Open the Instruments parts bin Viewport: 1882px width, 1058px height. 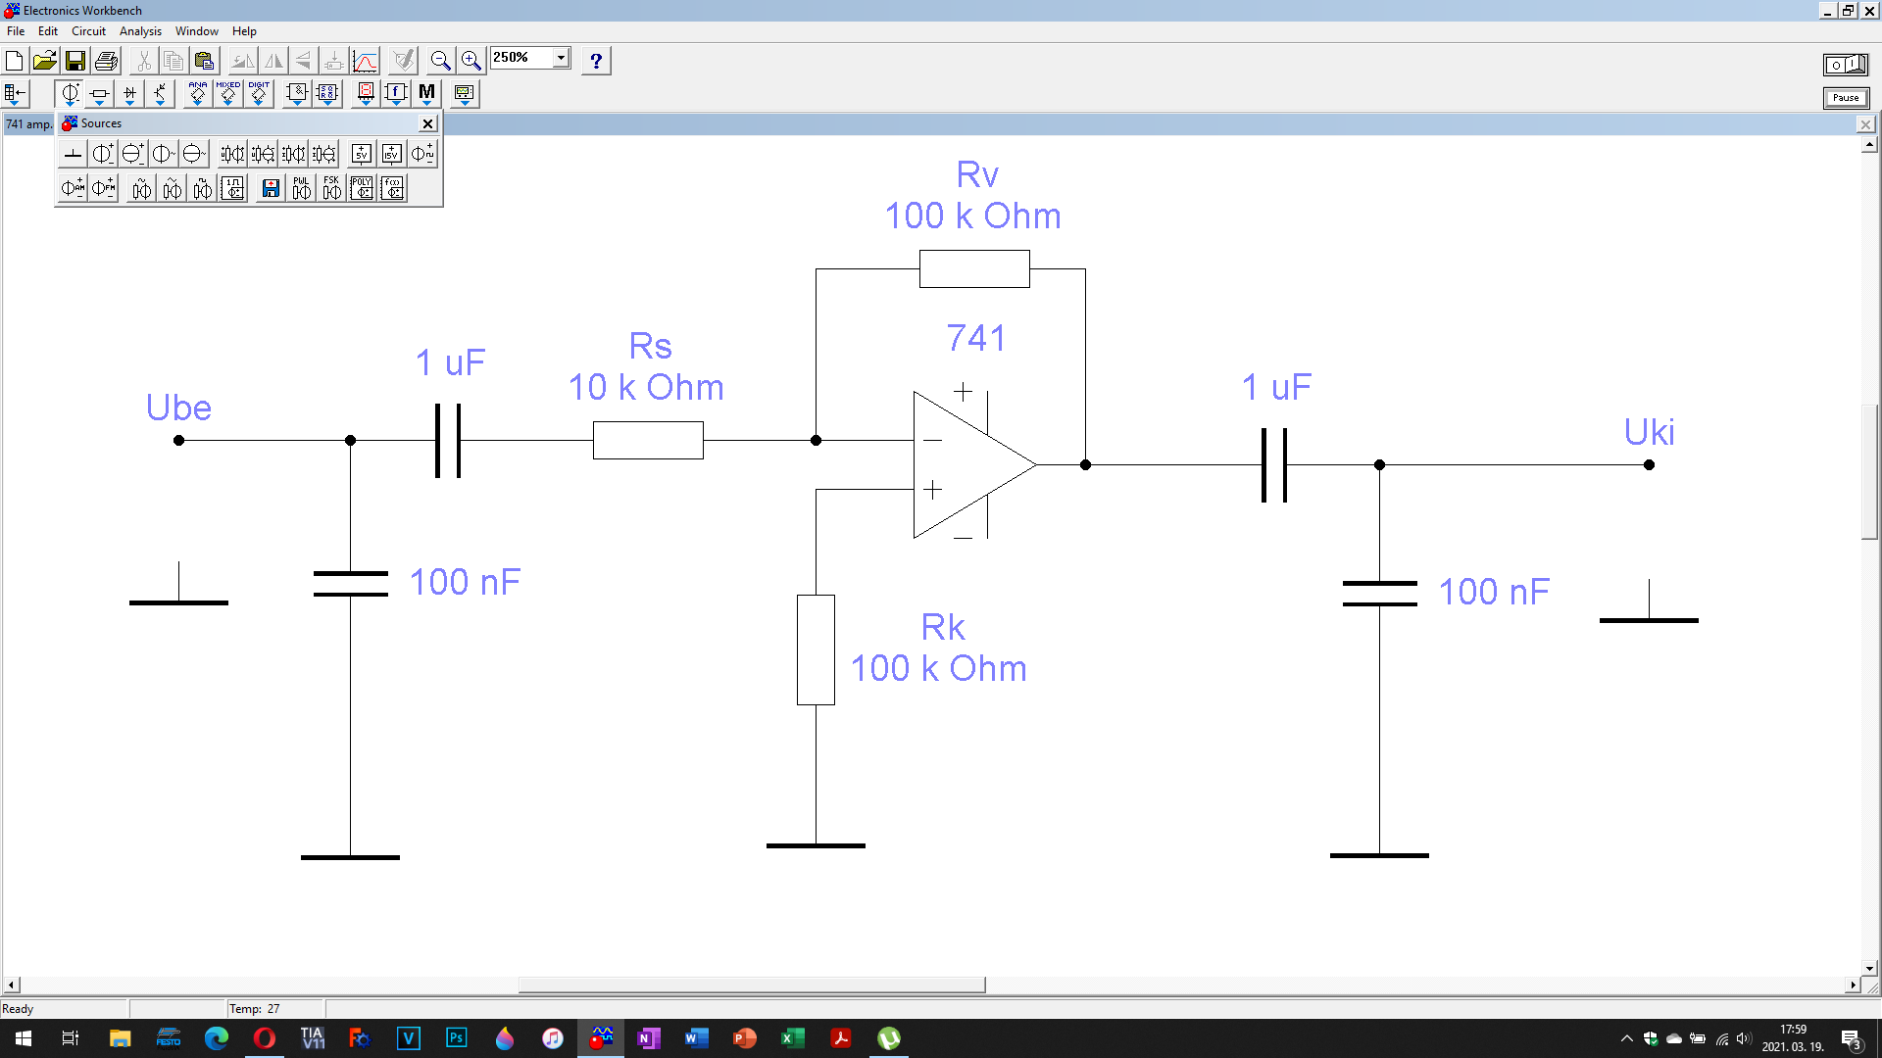click(x=464, y=94)
